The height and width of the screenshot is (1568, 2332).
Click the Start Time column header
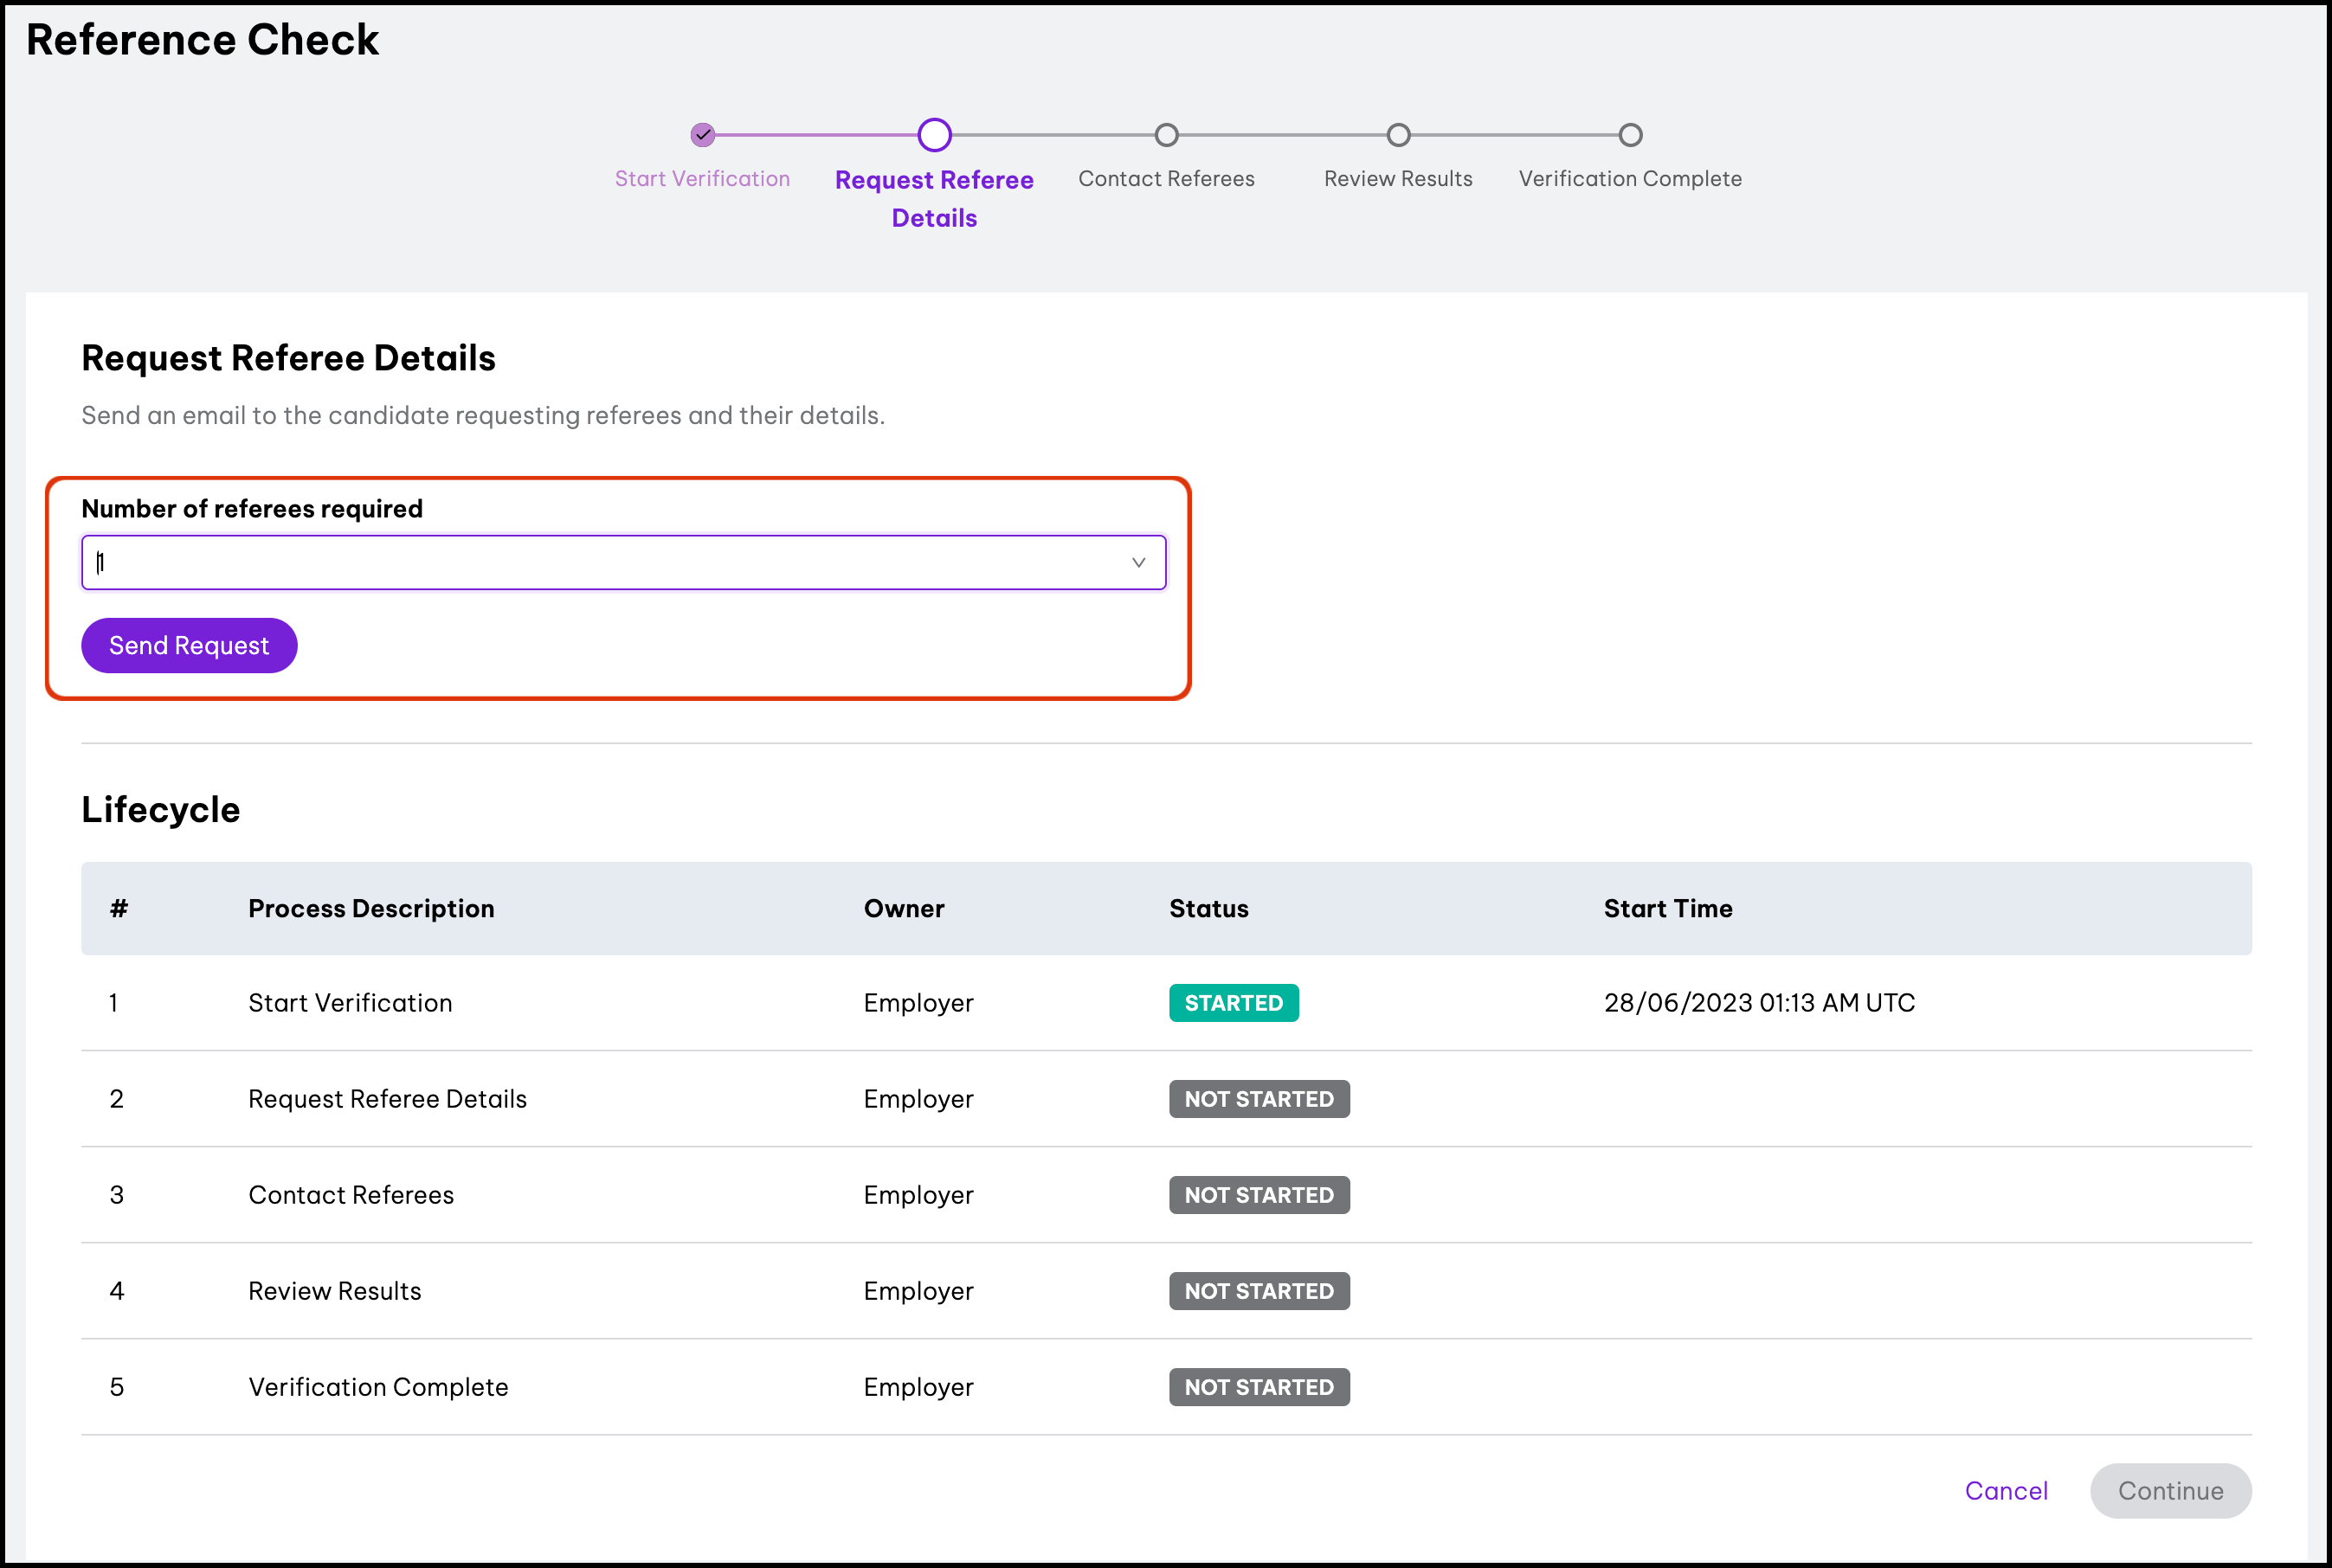tap(1668, 908)
